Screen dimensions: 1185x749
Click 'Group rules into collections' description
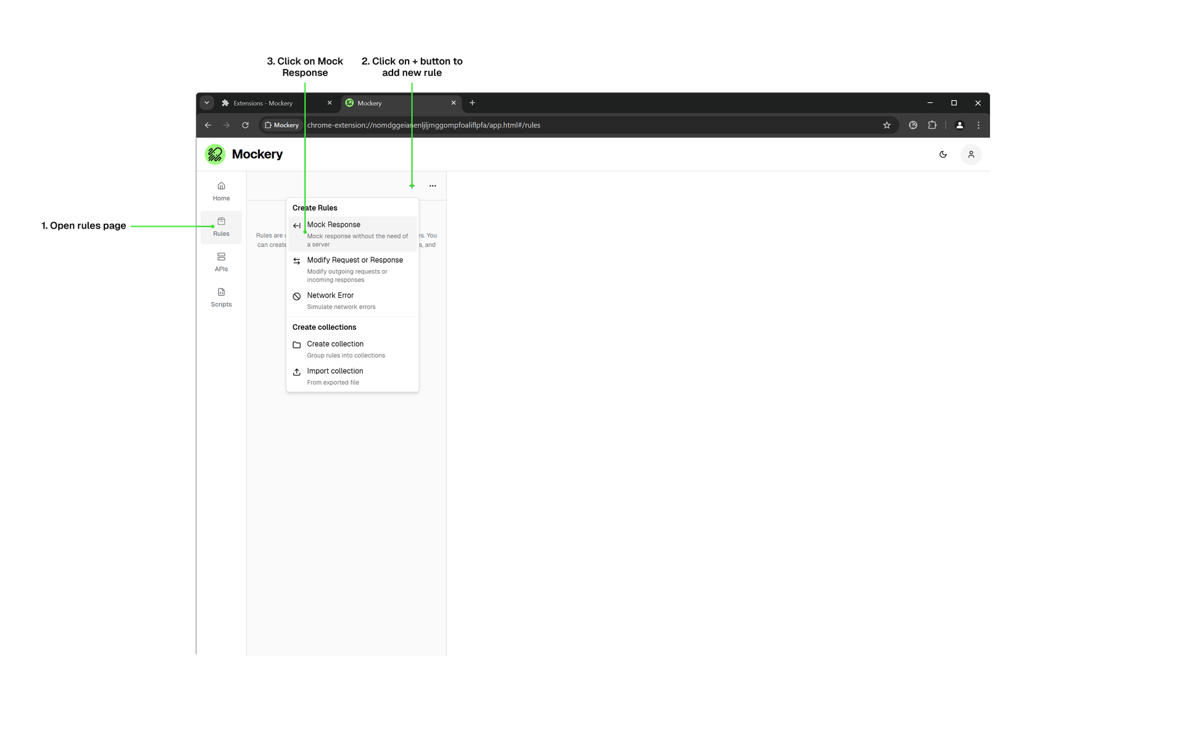pyautogui.click(x=346, y=356)
